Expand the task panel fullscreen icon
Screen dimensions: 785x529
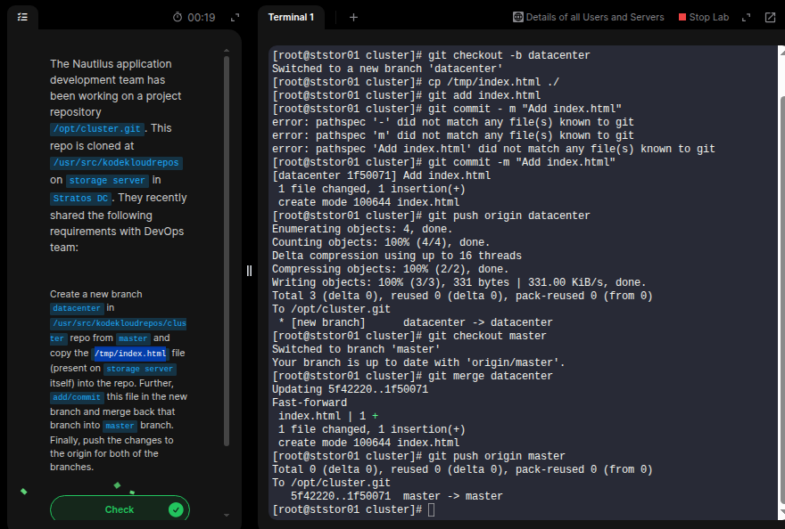coord(235,18)
